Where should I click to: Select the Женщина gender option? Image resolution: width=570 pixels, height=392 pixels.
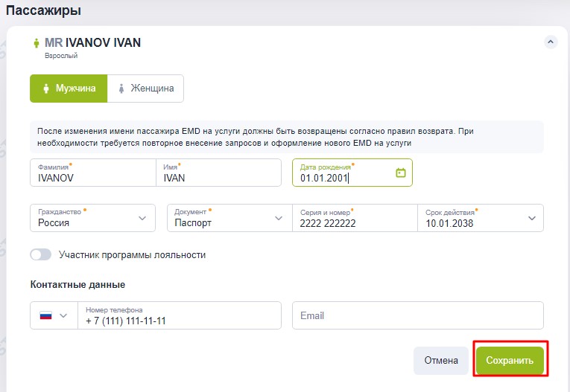click(x=145, y=89)
